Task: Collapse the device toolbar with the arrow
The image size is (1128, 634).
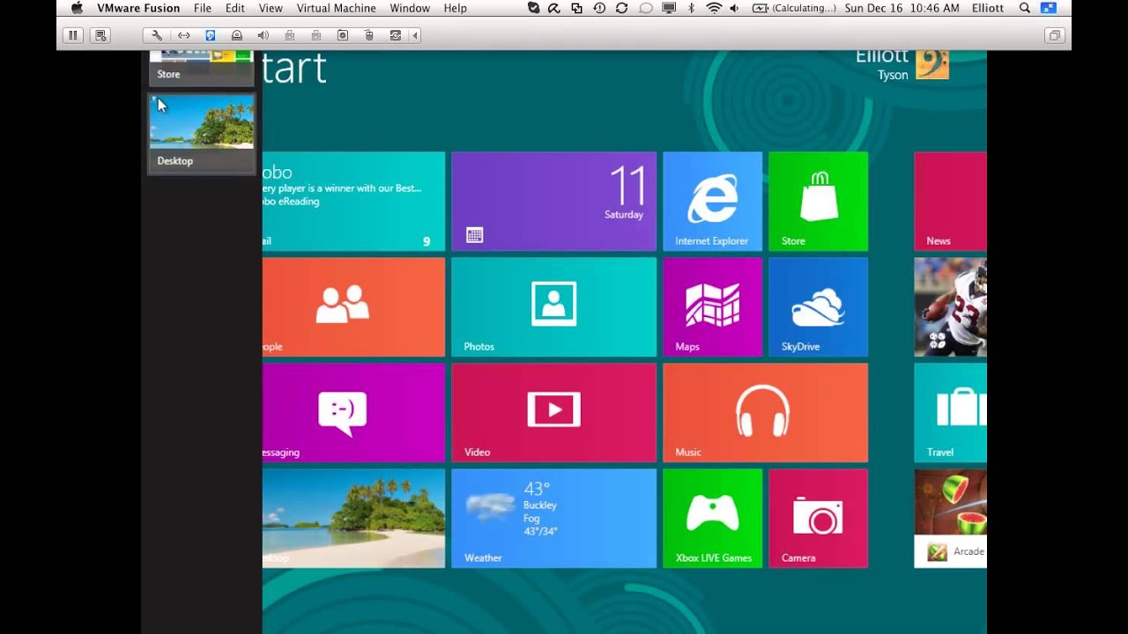Action: tap(414, 35)
